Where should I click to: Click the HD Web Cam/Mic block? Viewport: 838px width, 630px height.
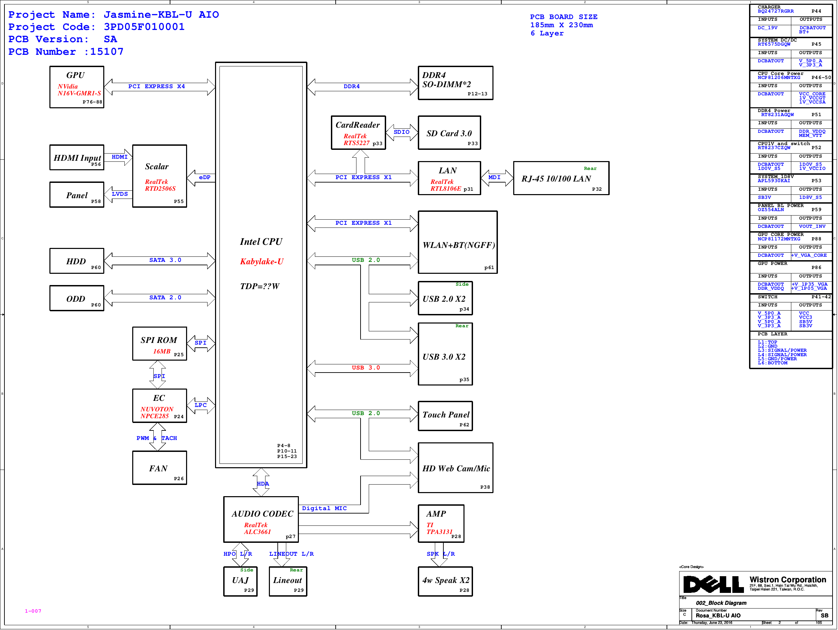[455, 468]
